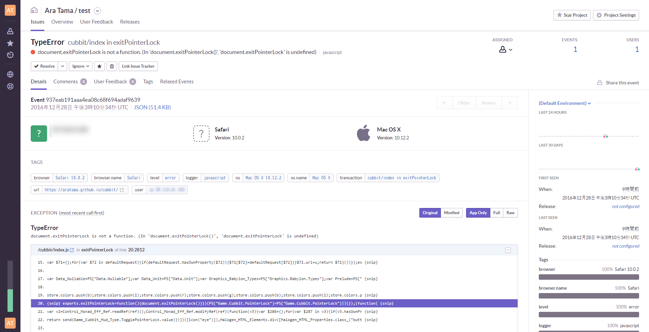The image size is (649, 332).
Task: Open the assignee dropdown
Action: tap(505, 50)
